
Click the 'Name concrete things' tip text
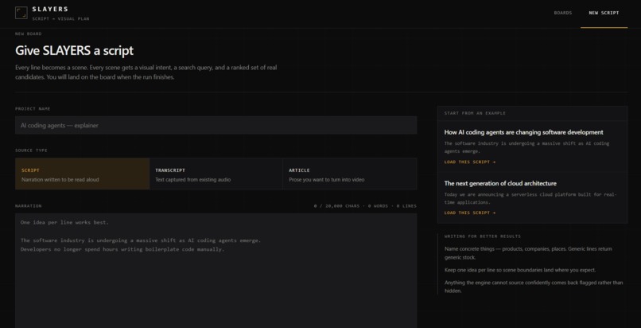(x=528, y=253)
